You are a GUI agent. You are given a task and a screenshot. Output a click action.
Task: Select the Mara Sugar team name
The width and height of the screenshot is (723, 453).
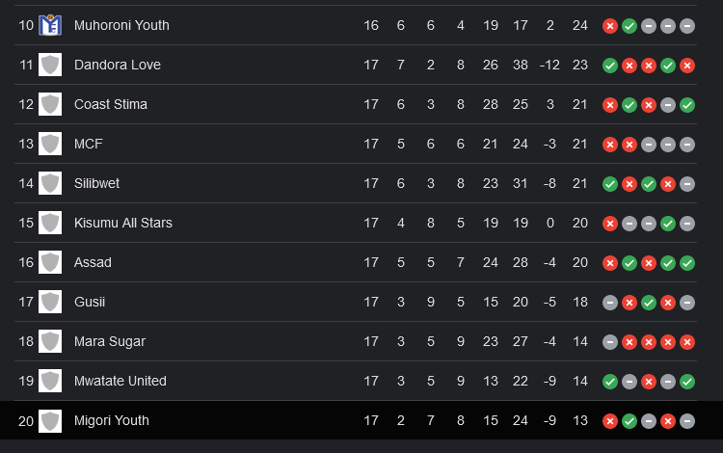(110, 341)
